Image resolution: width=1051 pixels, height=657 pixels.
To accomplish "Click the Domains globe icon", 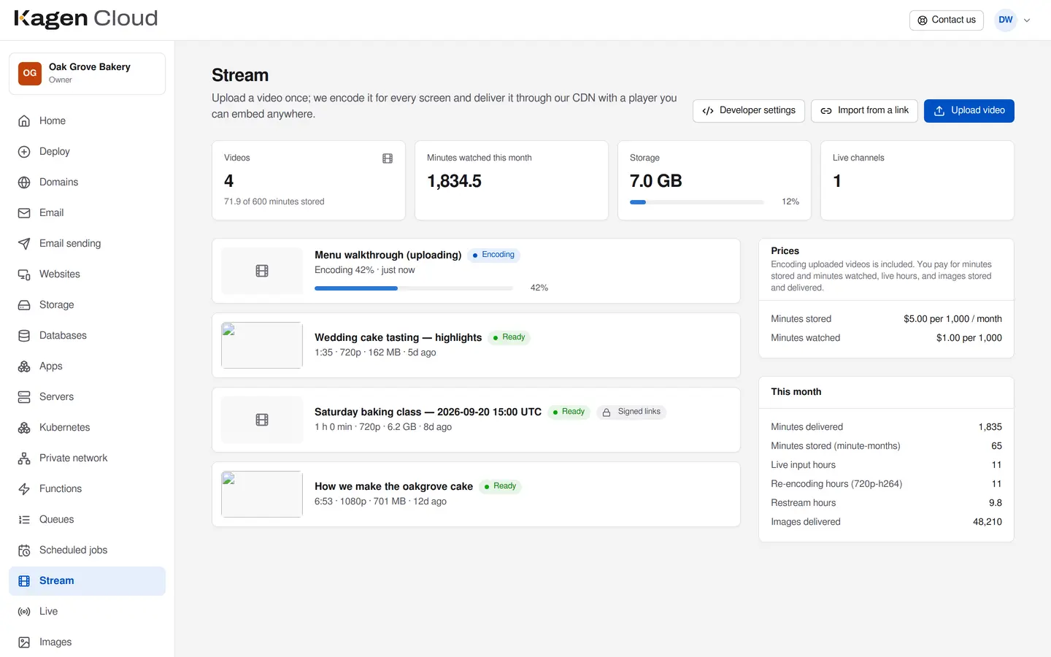I will [24, 182].
